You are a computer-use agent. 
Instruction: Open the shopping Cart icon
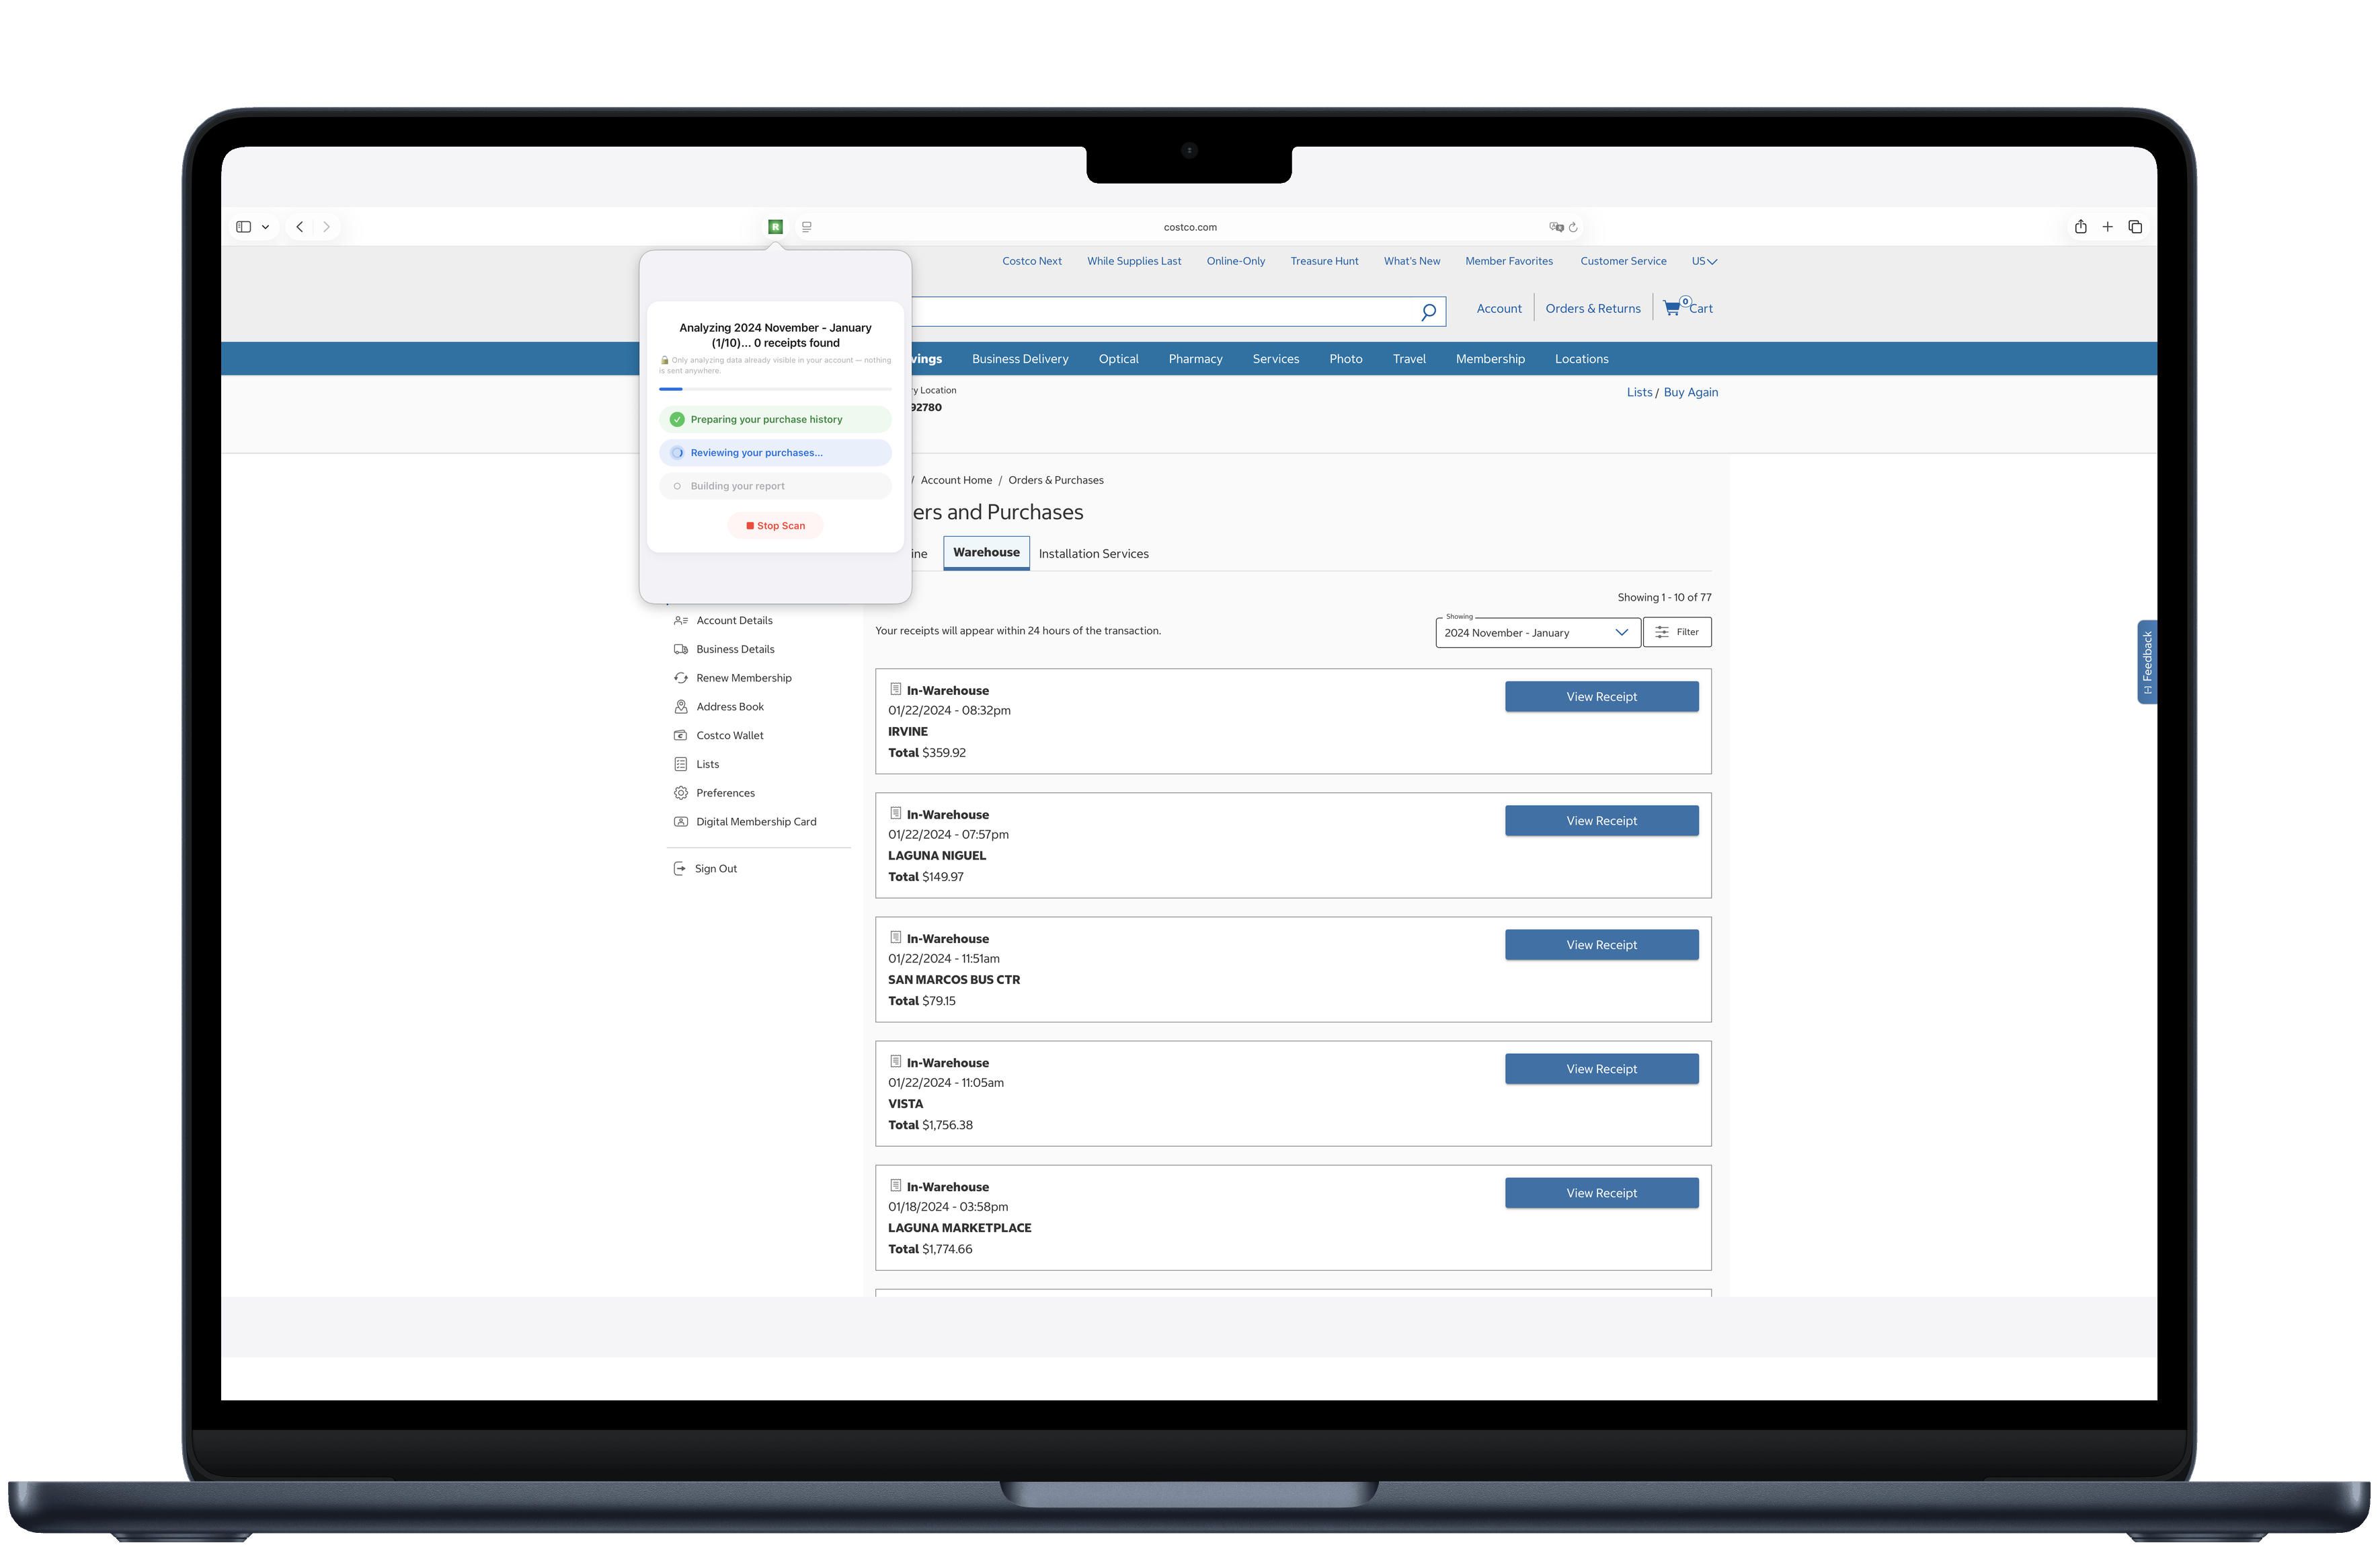(1688, 307)
